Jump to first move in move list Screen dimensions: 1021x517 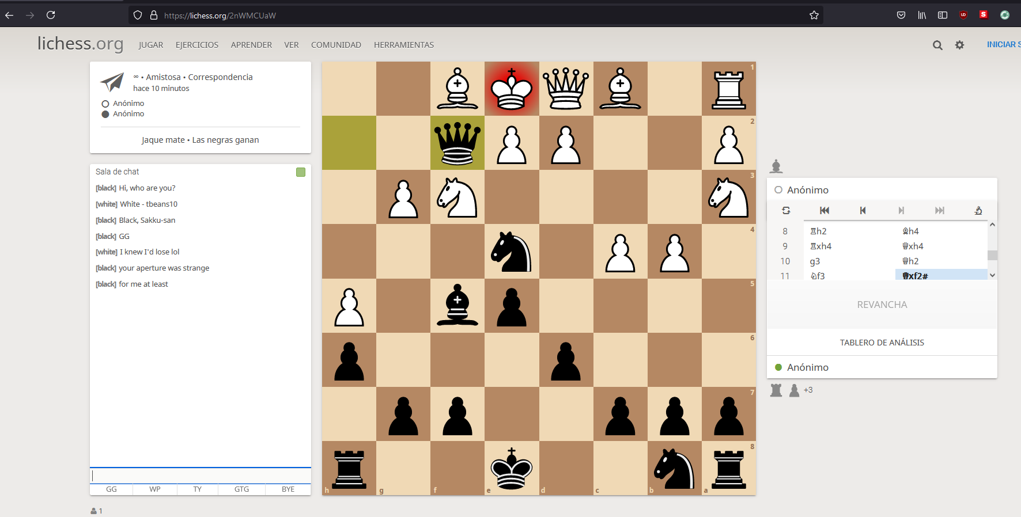[825, 211]
